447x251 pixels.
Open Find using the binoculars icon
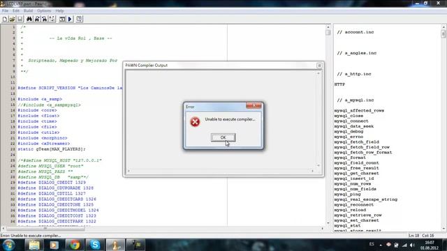pyautogui.click(x=29, y=19)
